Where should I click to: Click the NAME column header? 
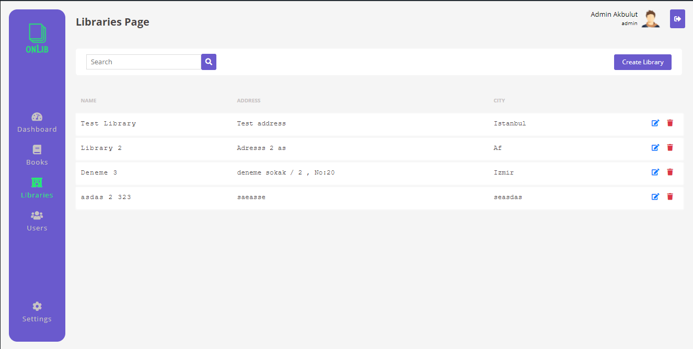click(x=88, y=100)
